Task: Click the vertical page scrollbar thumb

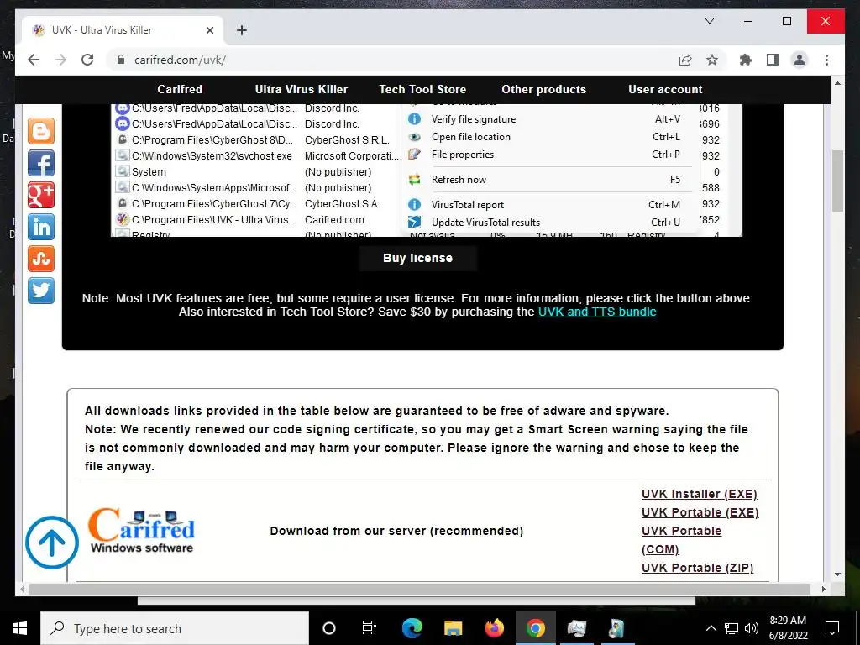Action: 837,181
